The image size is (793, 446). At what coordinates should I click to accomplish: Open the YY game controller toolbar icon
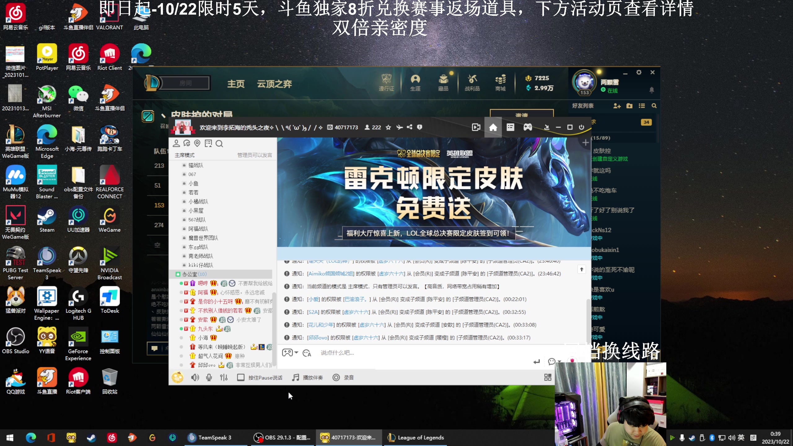(528, 127)
